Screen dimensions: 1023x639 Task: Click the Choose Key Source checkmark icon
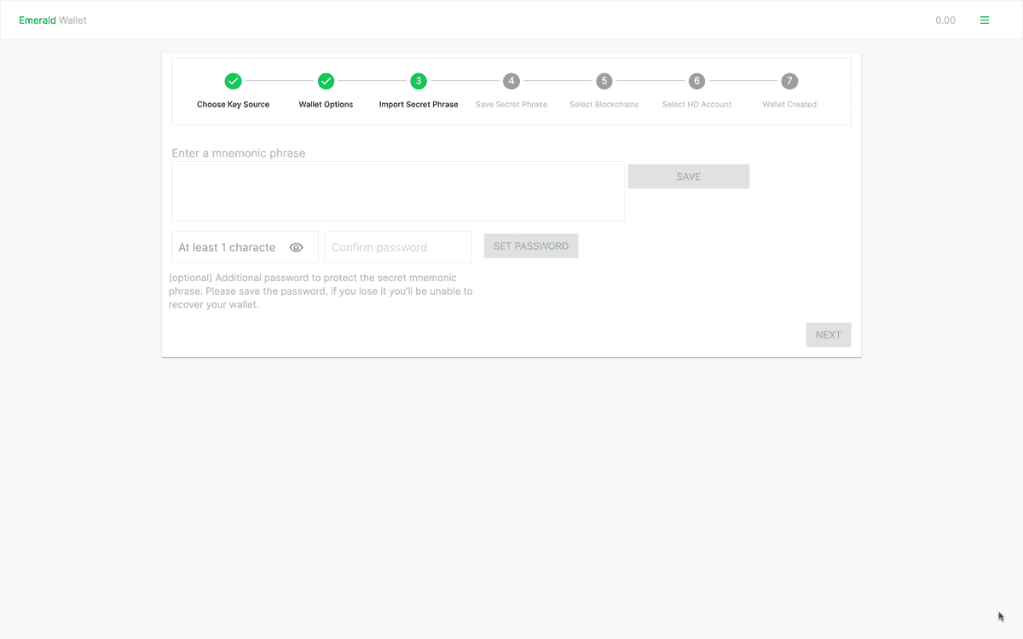[x=233, y=81]
